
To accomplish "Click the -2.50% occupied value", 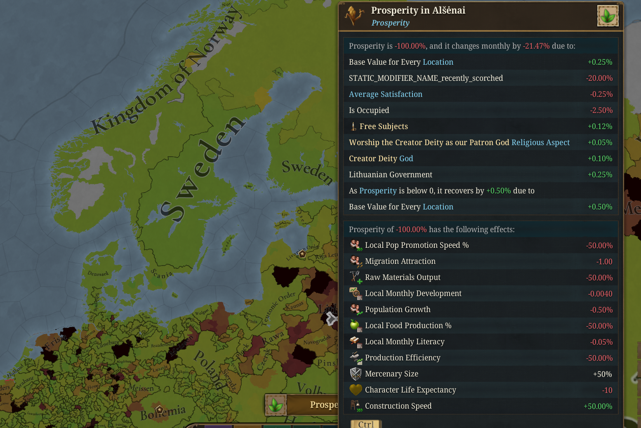I will [x=601, y=110].
